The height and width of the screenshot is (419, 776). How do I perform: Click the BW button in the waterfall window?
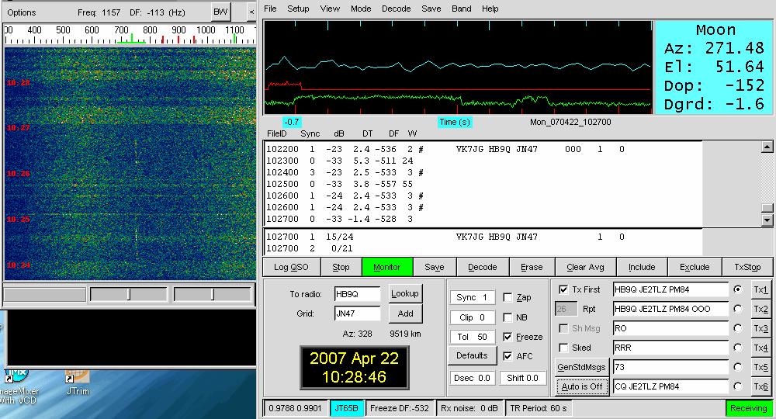click(221, 12)
